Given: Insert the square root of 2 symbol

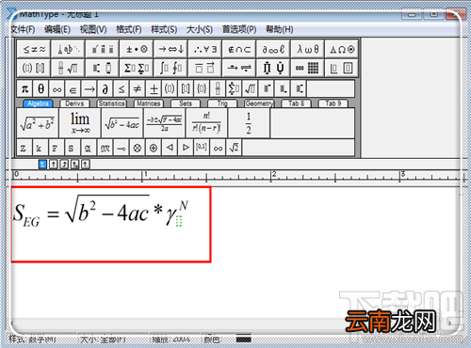Looking at the screenshot, I should click(235, 148).
